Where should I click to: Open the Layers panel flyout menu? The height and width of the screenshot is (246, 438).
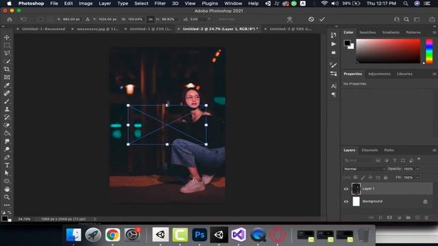[x=434, y=150]
